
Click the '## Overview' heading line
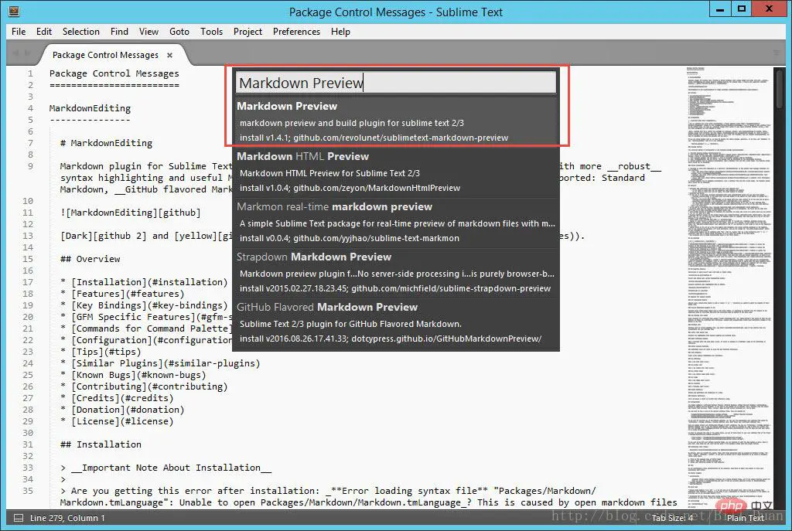pos(90,260)
